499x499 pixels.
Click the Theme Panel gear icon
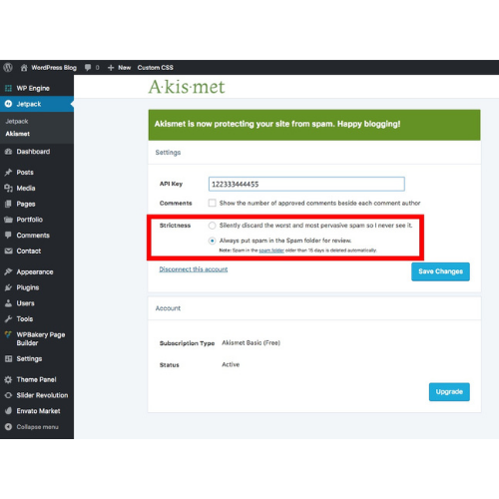pyautogui.click(x=8, y=379)
